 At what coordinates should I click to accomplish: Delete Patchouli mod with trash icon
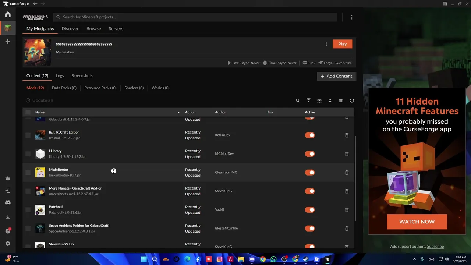(x=347, y=210)
